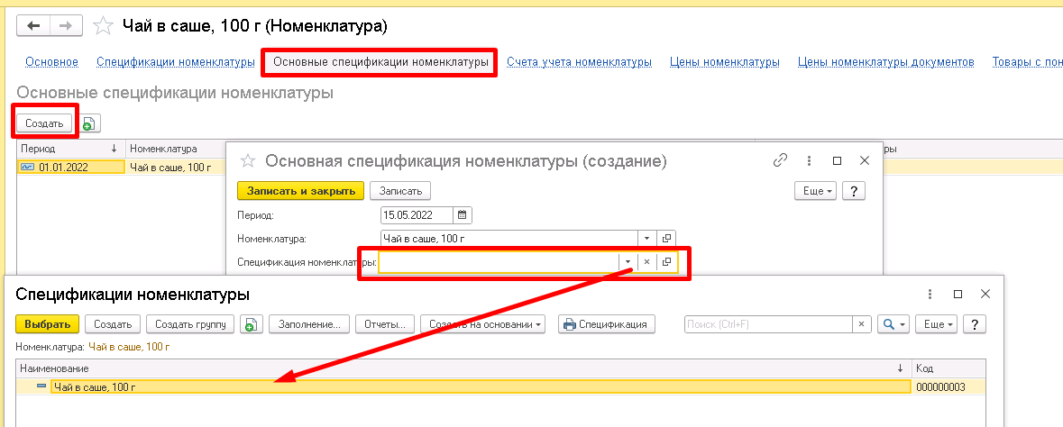Expand the Создать на основании menu
1063x427 pixels.
(484, 324)
